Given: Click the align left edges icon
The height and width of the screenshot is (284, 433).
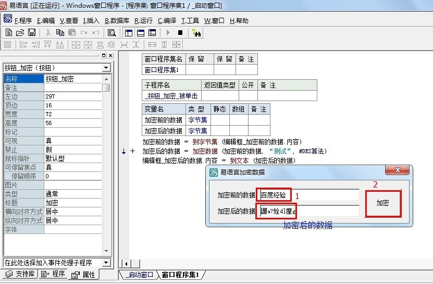Looking at the screenshot, I should (24, 44).
